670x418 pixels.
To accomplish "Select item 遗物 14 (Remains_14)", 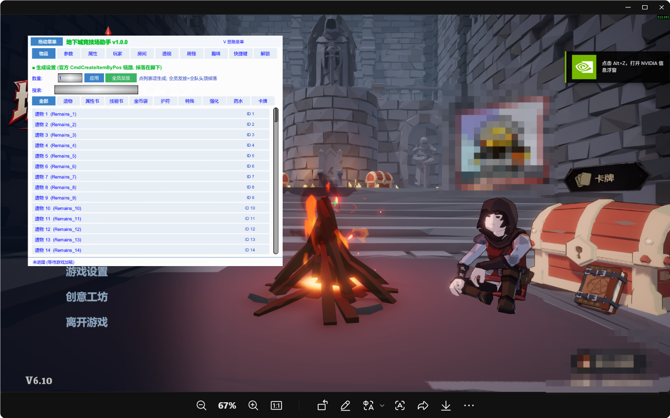I will 151,250.
